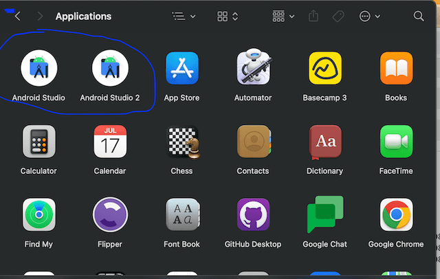Open the App Store icon
The height and width of the screenshot is (279, 440).
[x=182, y=68]
